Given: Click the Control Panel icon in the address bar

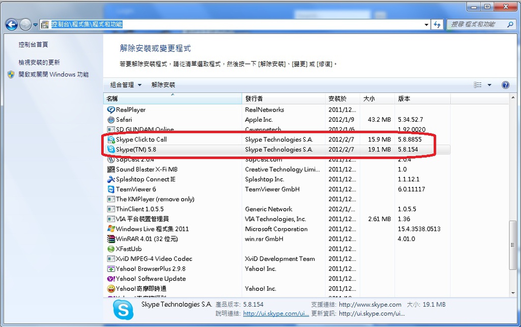Looking at the screenshot, I should click(45, 24).
